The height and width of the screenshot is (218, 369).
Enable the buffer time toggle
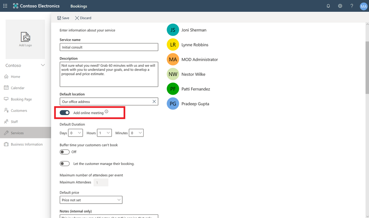click(x=65, y=152)
